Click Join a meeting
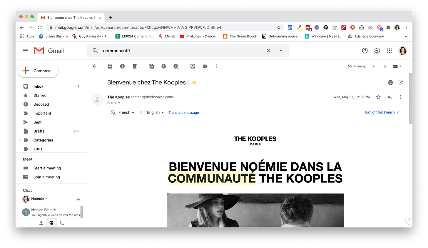428x248 pixels. [x=46, y=177]
